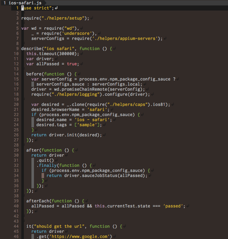Click the './helpers/caps' string on line 20
This screenshot has height=239, width=228.
pos(127,104)
